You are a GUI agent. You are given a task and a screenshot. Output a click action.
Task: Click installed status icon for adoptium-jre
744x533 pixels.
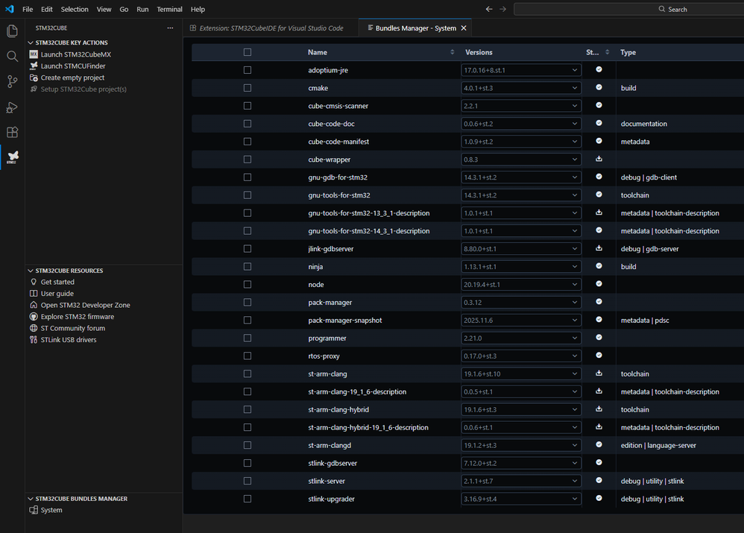tap(599, 69)
